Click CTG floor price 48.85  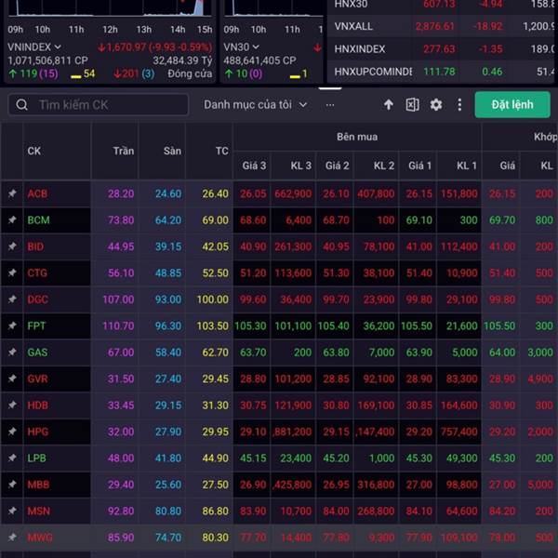click(168, 272)
